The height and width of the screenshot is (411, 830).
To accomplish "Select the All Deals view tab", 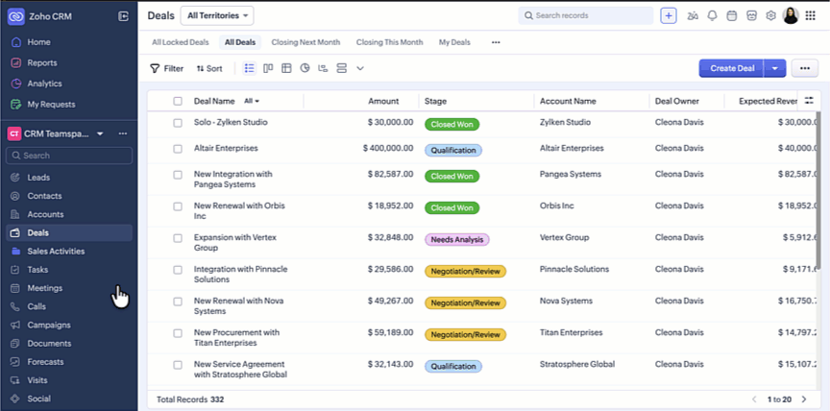I will coord(240,42).
